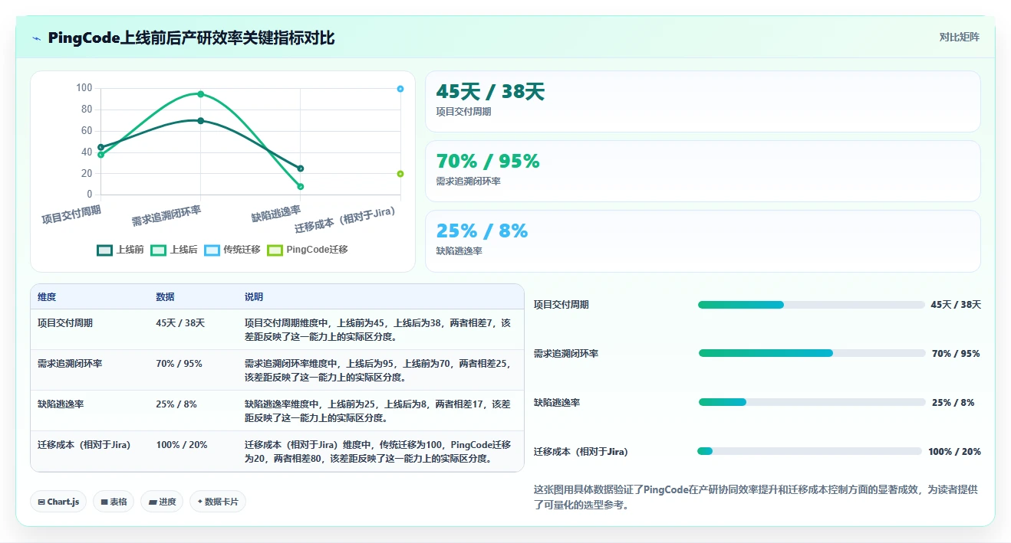Screen dimensions: 1011x543
Task: Click table cell 项目交付周期
Action: coord(65,323)
